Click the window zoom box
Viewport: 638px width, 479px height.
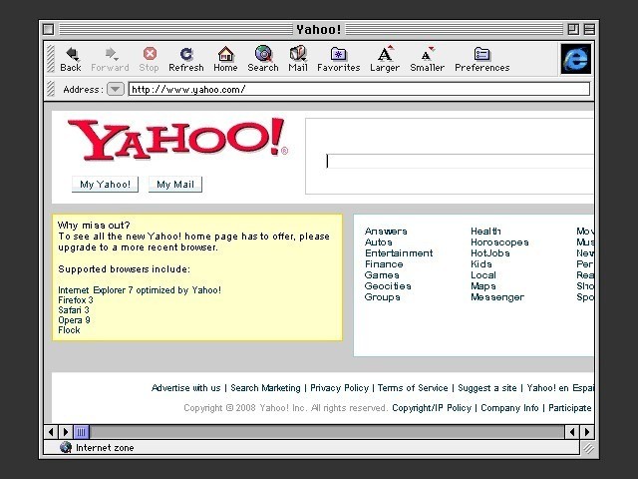pos(573,29)
